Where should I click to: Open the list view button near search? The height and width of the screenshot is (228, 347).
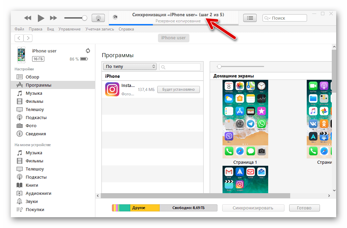tap(250, 18)
